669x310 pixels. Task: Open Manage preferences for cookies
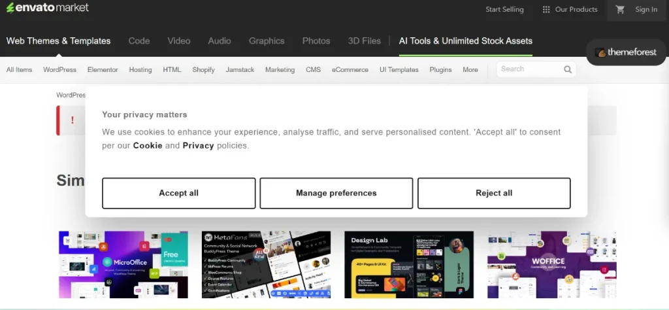[x=336, y=193]
